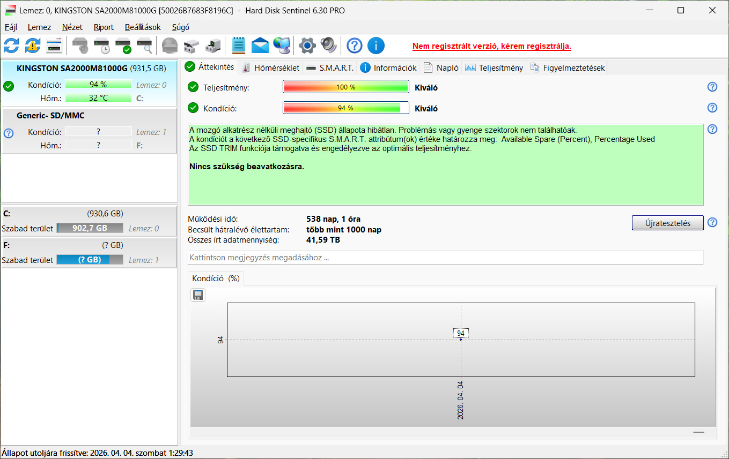This screenshot has width=729, height=459.
Task: Click the Teljesítmény 100 % progress bar
Action: (x=346, y=87)
